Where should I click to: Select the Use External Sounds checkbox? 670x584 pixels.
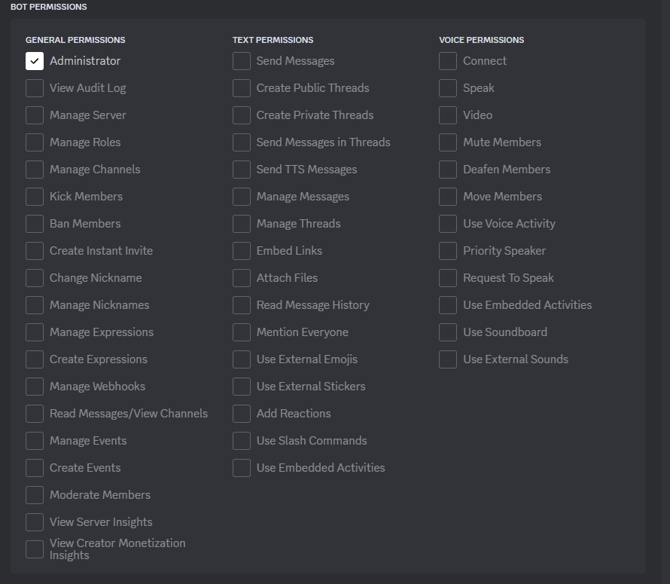(x=448, y=359)
